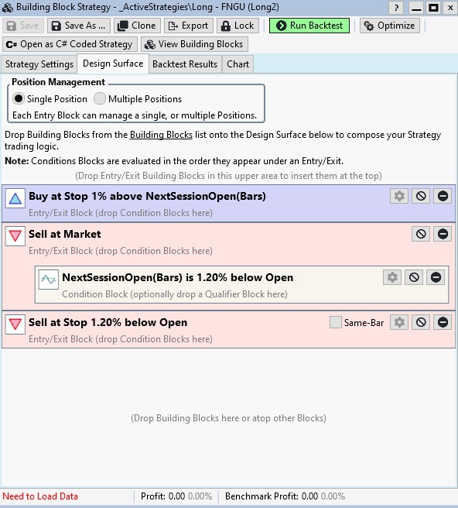Open settings for Sell at Stop block
458x508 pixels.
(399, 322)
